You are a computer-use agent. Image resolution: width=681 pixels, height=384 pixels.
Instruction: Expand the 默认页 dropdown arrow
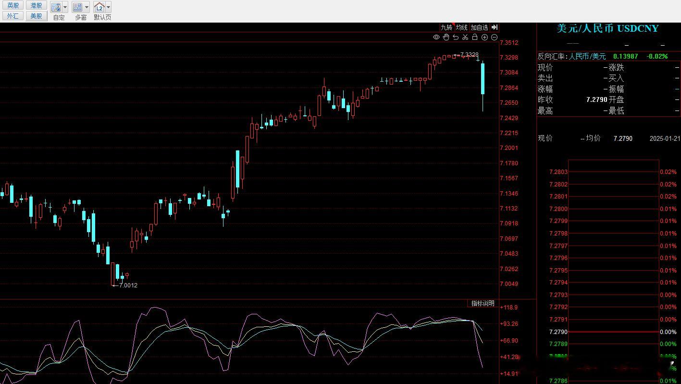click(108, 7)
